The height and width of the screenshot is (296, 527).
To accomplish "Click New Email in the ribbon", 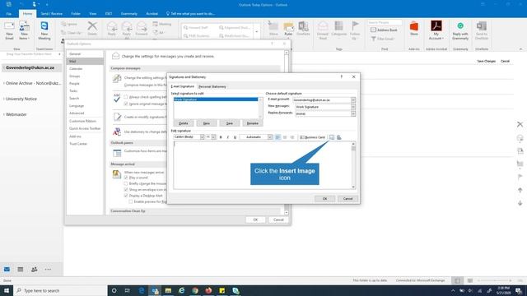I will [9, 30].
